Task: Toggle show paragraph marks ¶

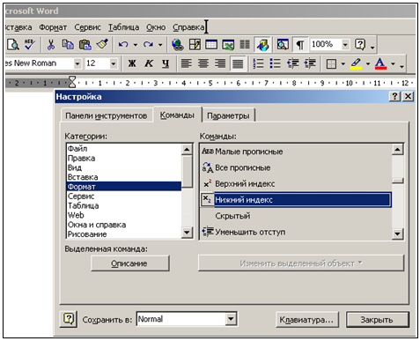Action: point(300,45)
